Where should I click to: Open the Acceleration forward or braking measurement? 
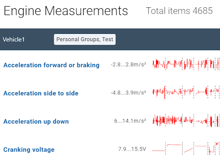pyautogui.click(x=52, y=65)
